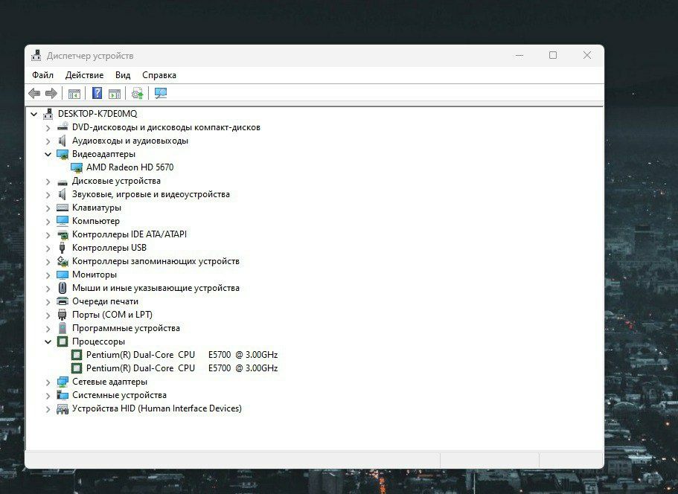Open the Вид menu

point(123,75)
